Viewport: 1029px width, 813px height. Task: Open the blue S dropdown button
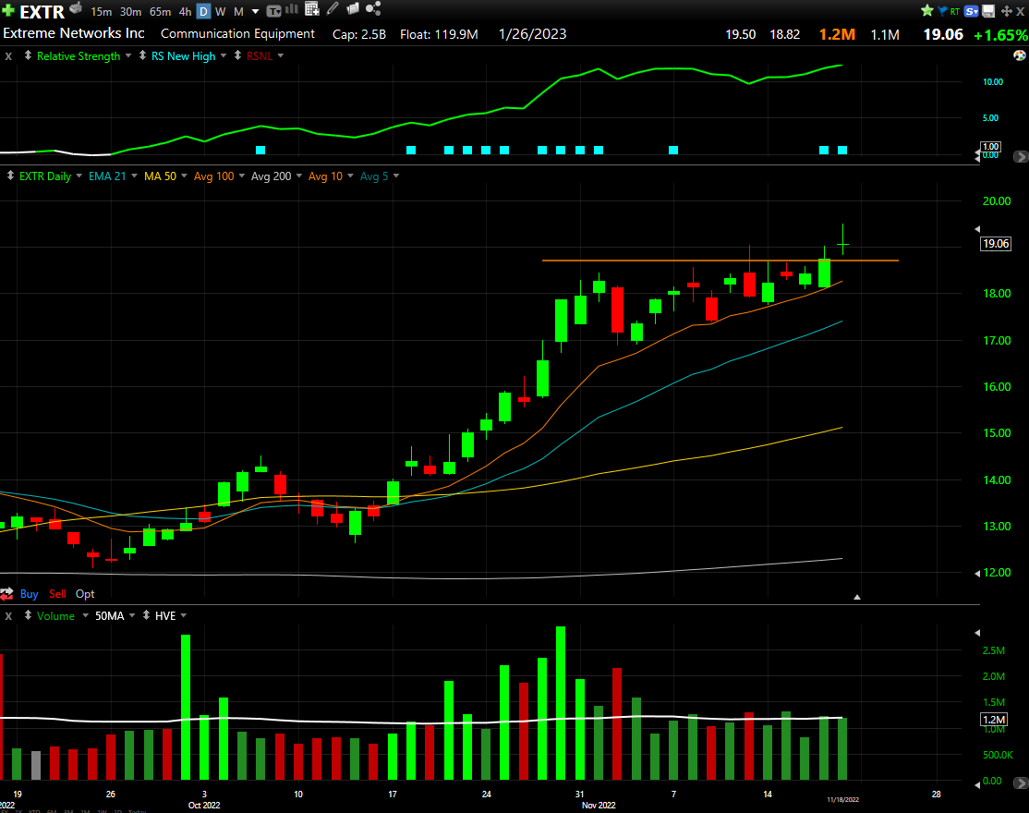coord(971,11)
